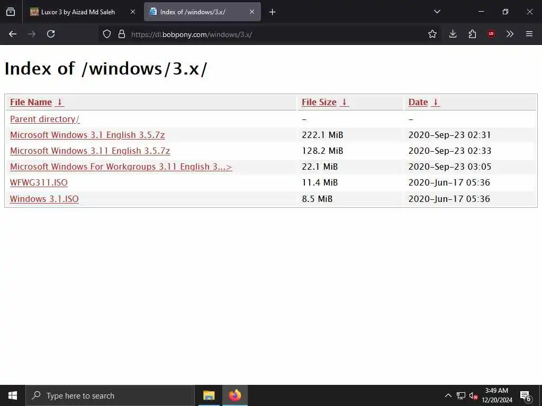542x406 pixels.
Task: Sort by File Name header link
Action: pos(31,102)
